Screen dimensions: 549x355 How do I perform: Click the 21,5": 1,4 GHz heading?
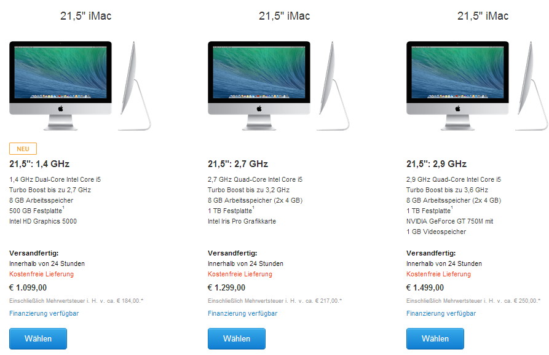click(x=39, y=164)
